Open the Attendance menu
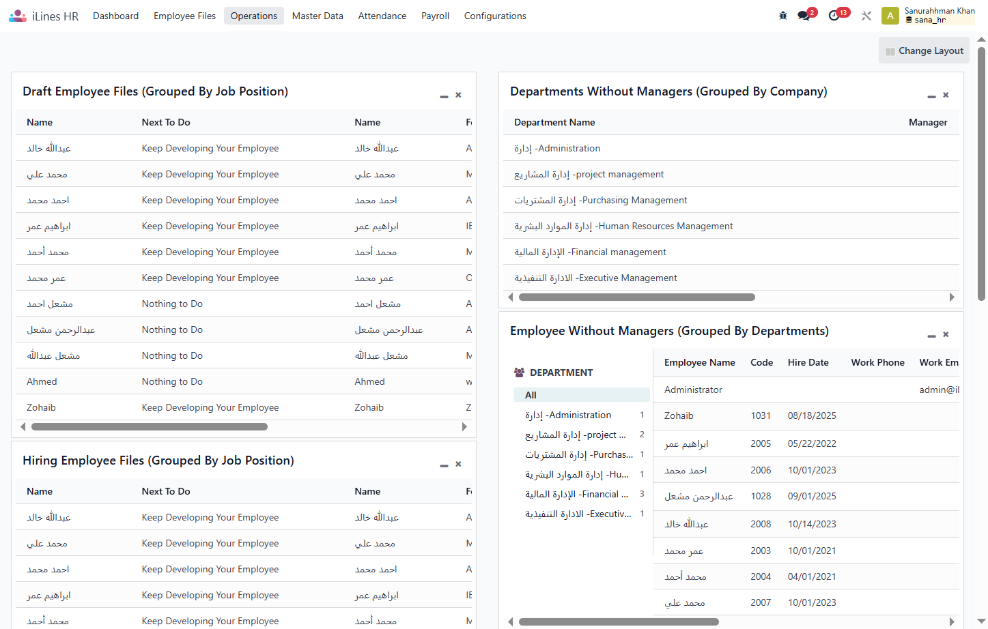Image resolution: width=988 pixels, height=629 pixels. coord(382,16)
